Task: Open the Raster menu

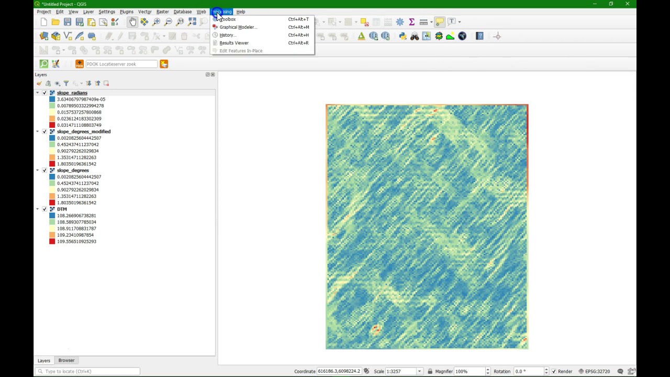Action: click(162, 12)
